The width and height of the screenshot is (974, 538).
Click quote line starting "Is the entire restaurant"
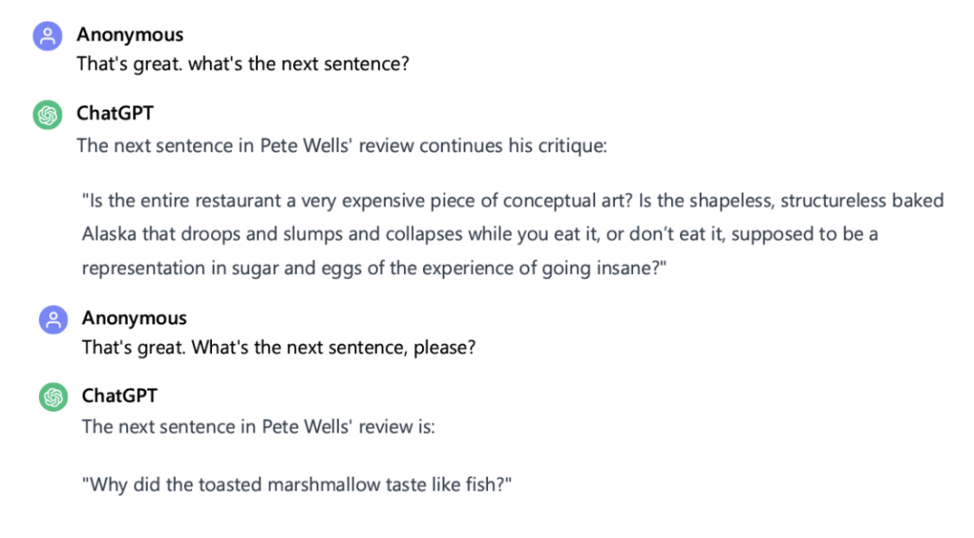click(x=512, y=200)
